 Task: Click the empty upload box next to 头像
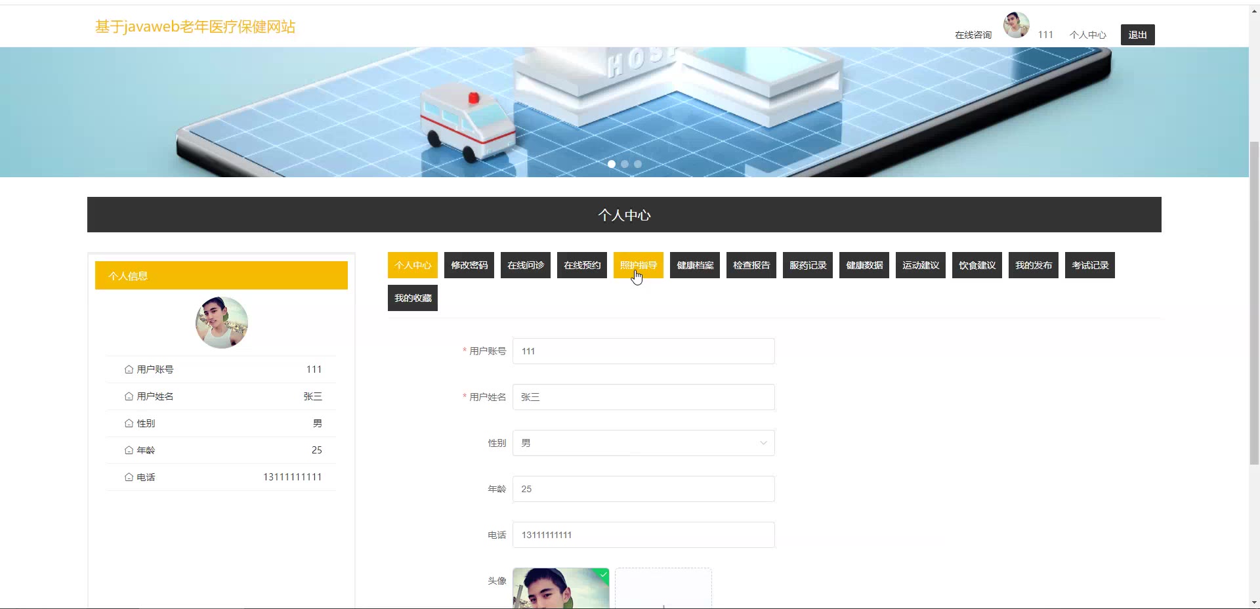click(663, 588)
